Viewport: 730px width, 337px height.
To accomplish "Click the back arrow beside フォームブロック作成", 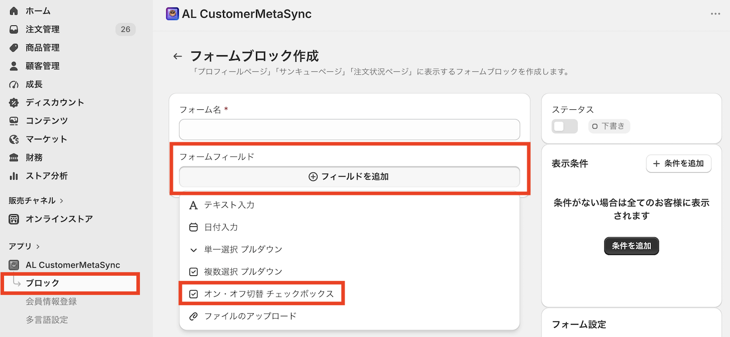I will pyautogui.click(x=177, y=56).
